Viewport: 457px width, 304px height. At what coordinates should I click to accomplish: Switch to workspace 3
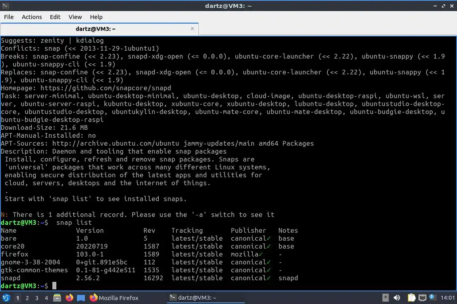pyautogui.click(x=37, y=298)
